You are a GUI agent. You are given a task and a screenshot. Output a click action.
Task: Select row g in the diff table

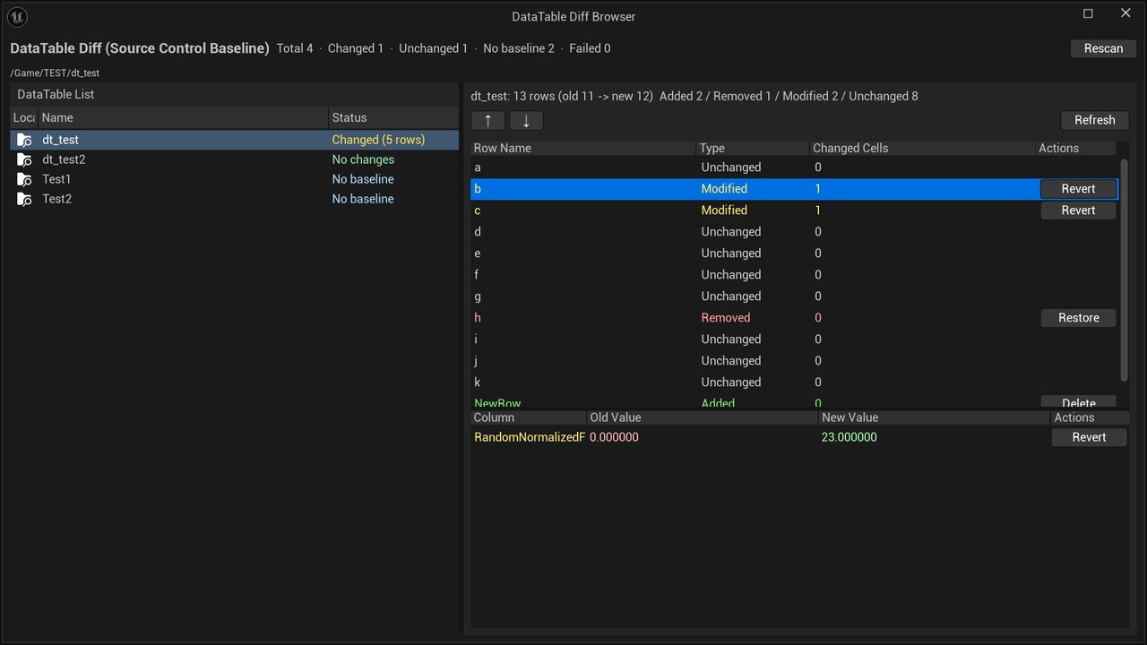tap(795, 297)
